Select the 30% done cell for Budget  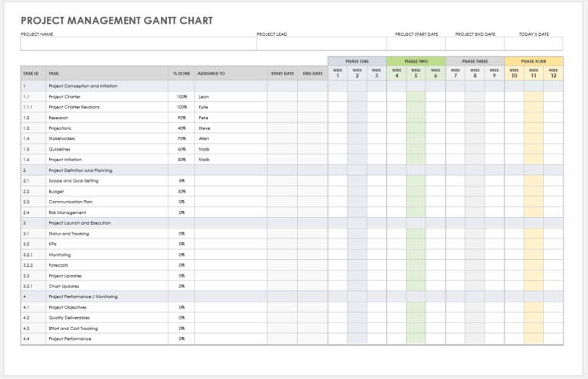point(181,191)
